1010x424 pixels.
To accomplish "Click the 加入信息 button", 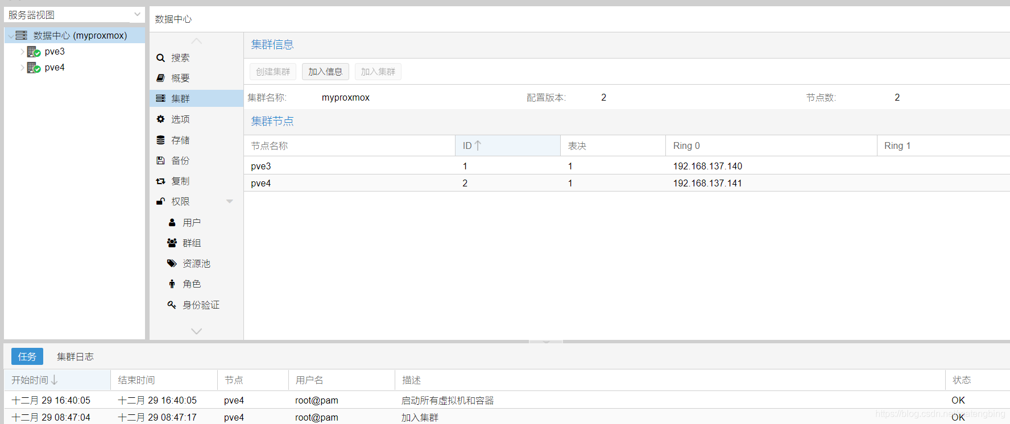I will [325, 72].
